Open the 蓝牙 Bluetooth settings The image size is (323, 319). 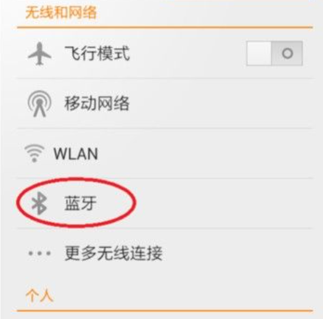pyautogui.click(x=165, y=203)
